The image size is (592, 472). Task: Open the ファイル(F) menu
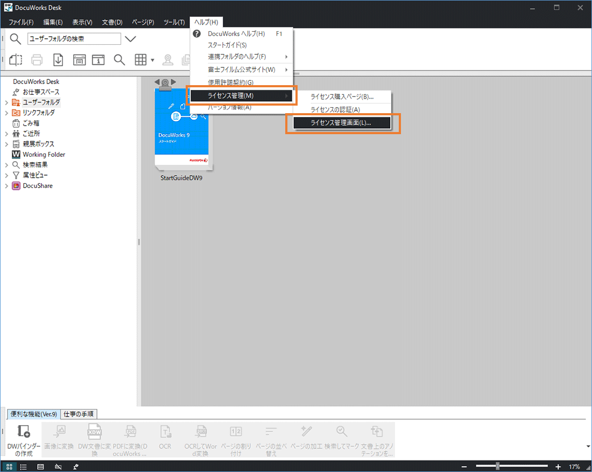[21, 22]
